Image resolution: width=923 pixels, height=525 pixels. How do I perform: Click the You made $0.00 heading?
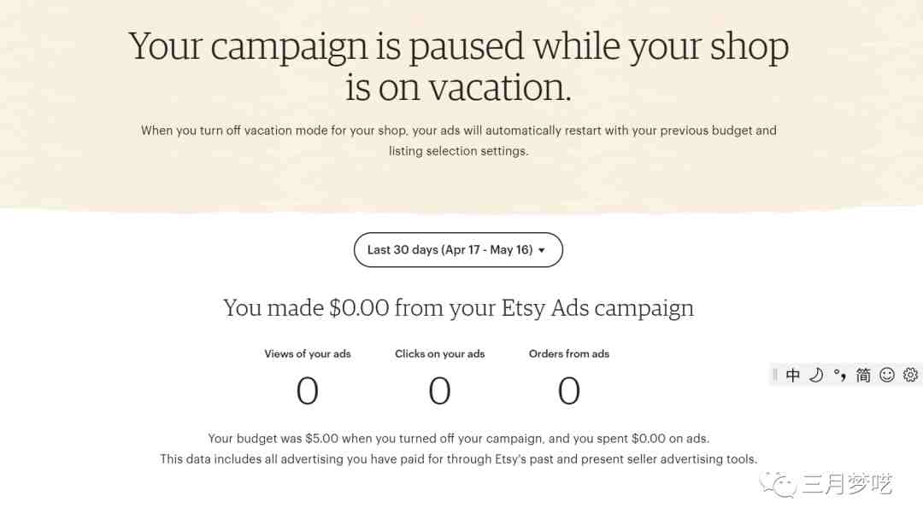click(x=458, y=308)
